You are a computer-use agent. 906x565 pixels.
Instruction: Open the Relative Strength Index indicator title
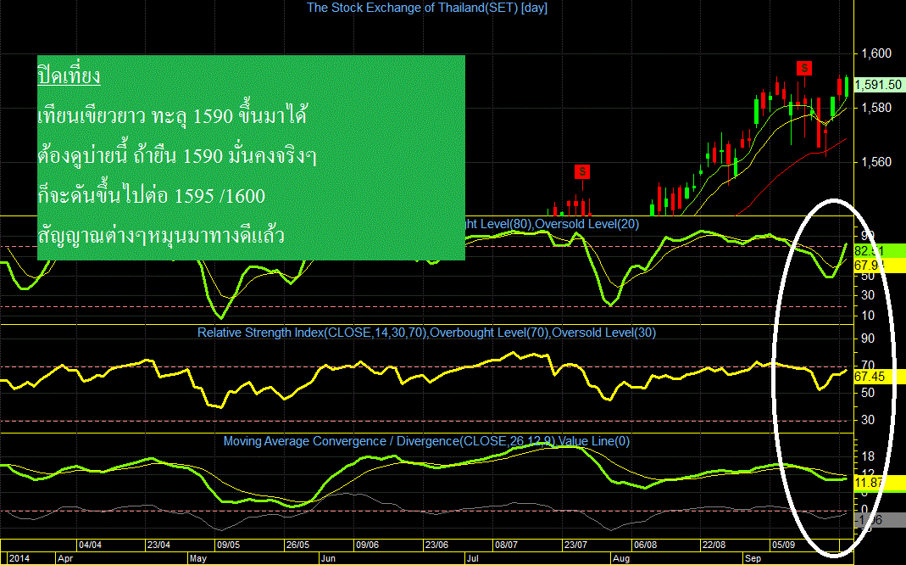[426, 333]
